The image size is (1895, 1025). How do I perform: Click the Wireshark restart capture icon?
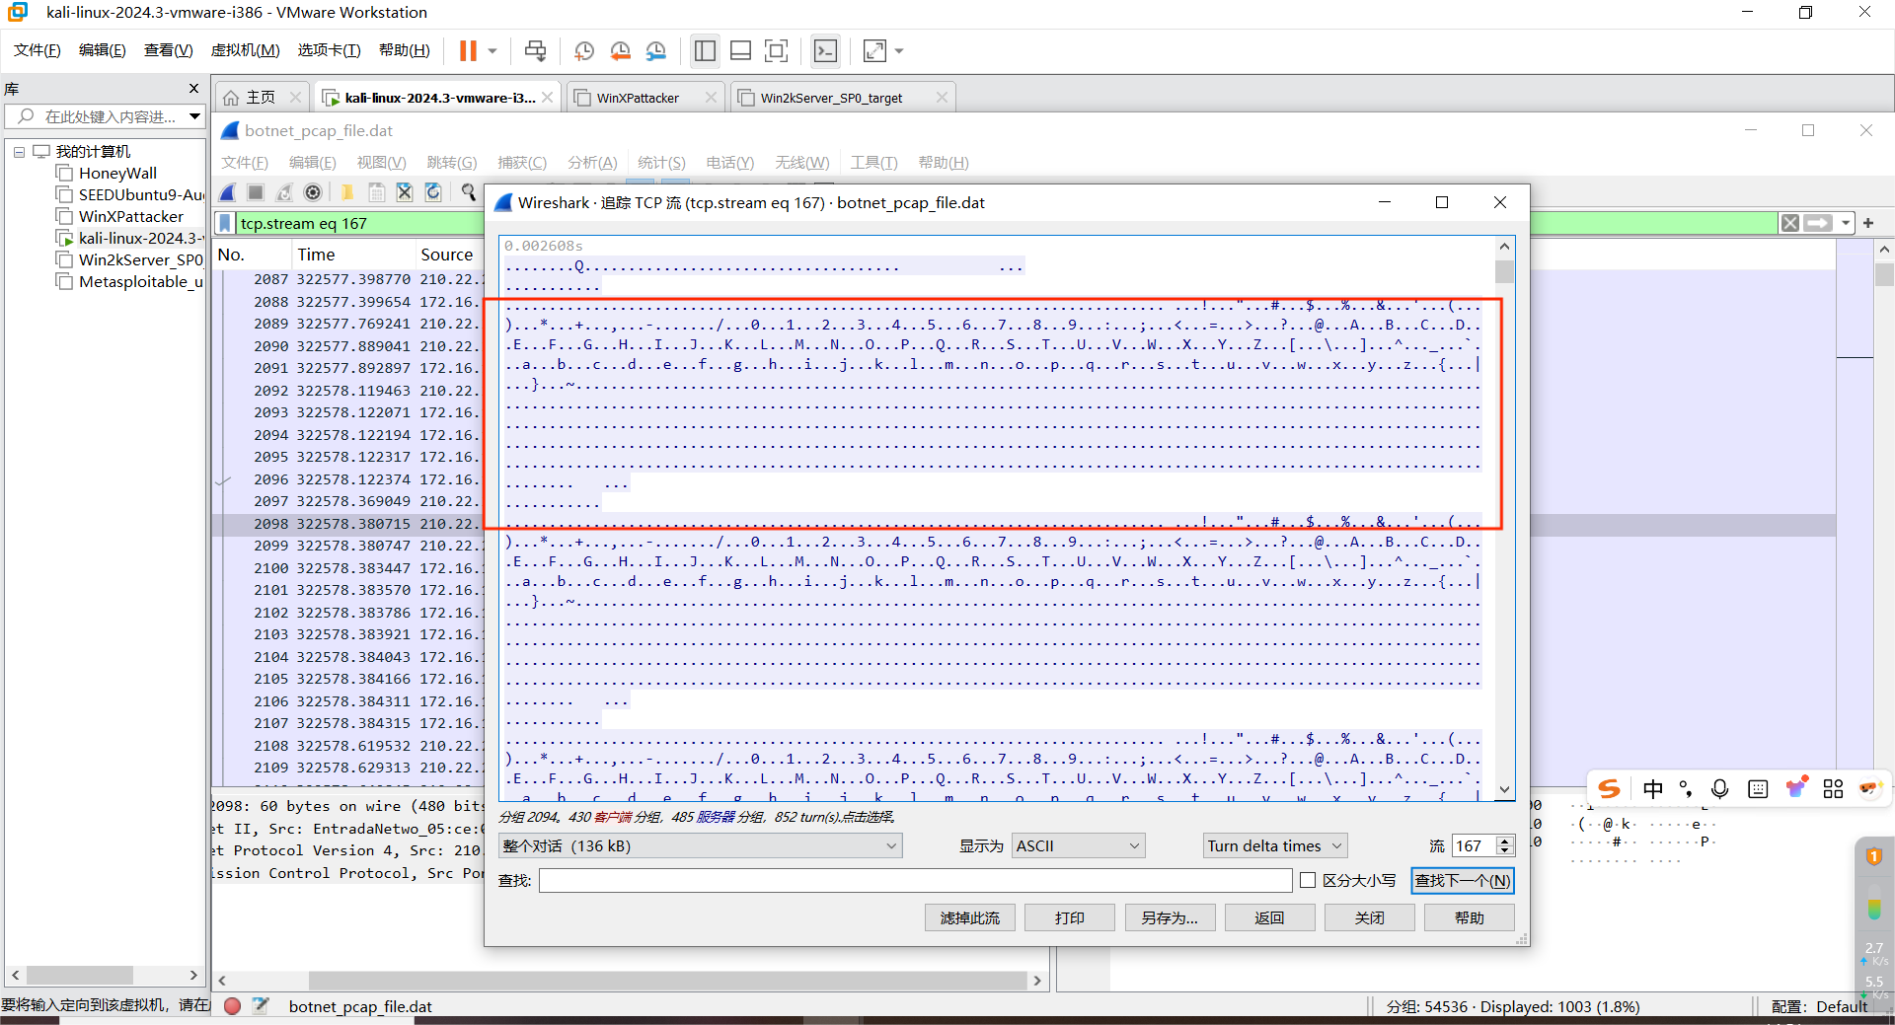(284, 192)
